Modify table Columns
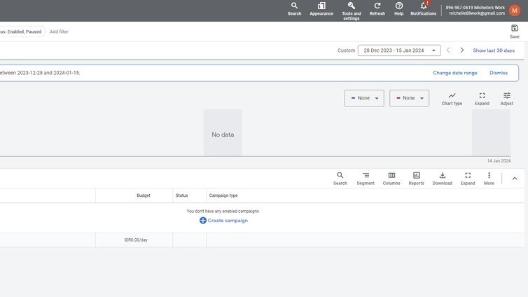The image size is (528, 297). coord(391,179)
